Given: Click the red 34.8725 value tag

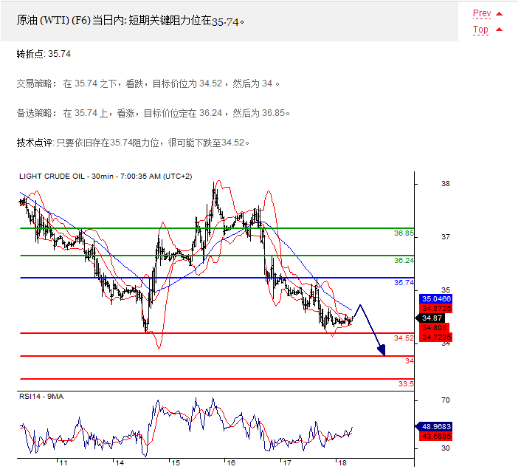Looking at the screenshot, I should (x=436, y=308).
